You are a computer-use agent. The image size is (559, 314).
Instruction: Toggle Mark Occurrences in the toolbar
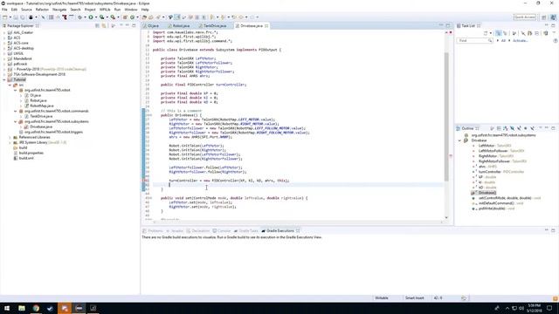(177, 17)
